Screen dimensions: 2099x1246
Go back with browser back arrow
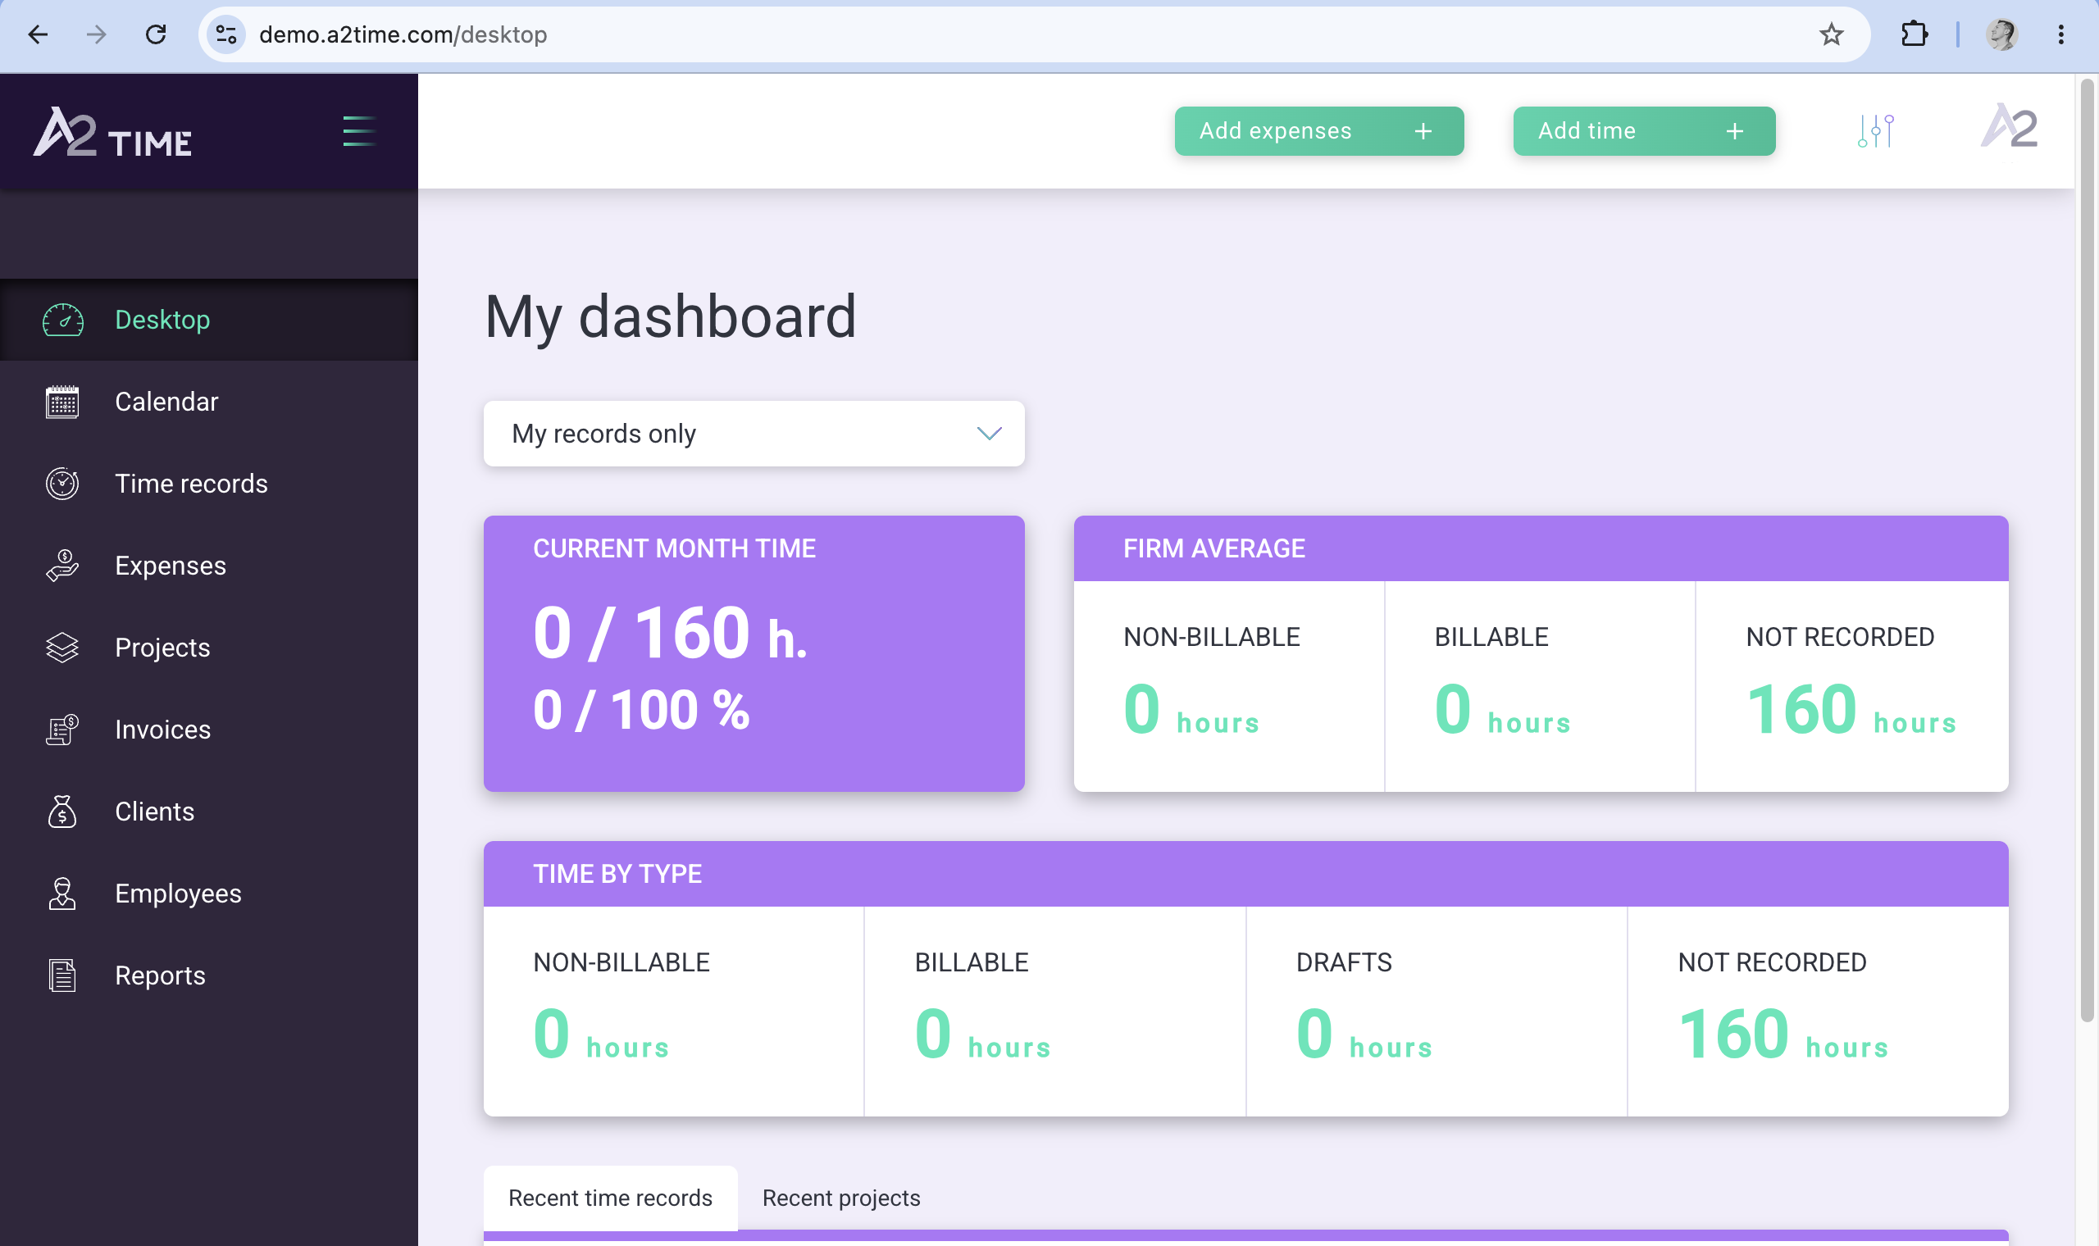[39, 34]
